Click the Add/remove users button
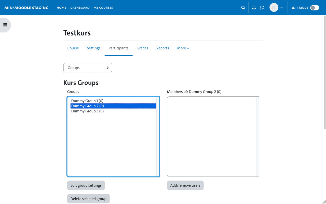 click(185, 185)
